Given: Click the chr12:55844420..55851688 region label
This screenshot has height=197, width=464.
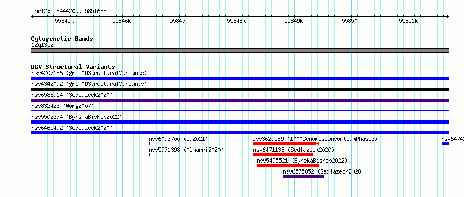Looking at the screenshot, I should click(69, 11).
